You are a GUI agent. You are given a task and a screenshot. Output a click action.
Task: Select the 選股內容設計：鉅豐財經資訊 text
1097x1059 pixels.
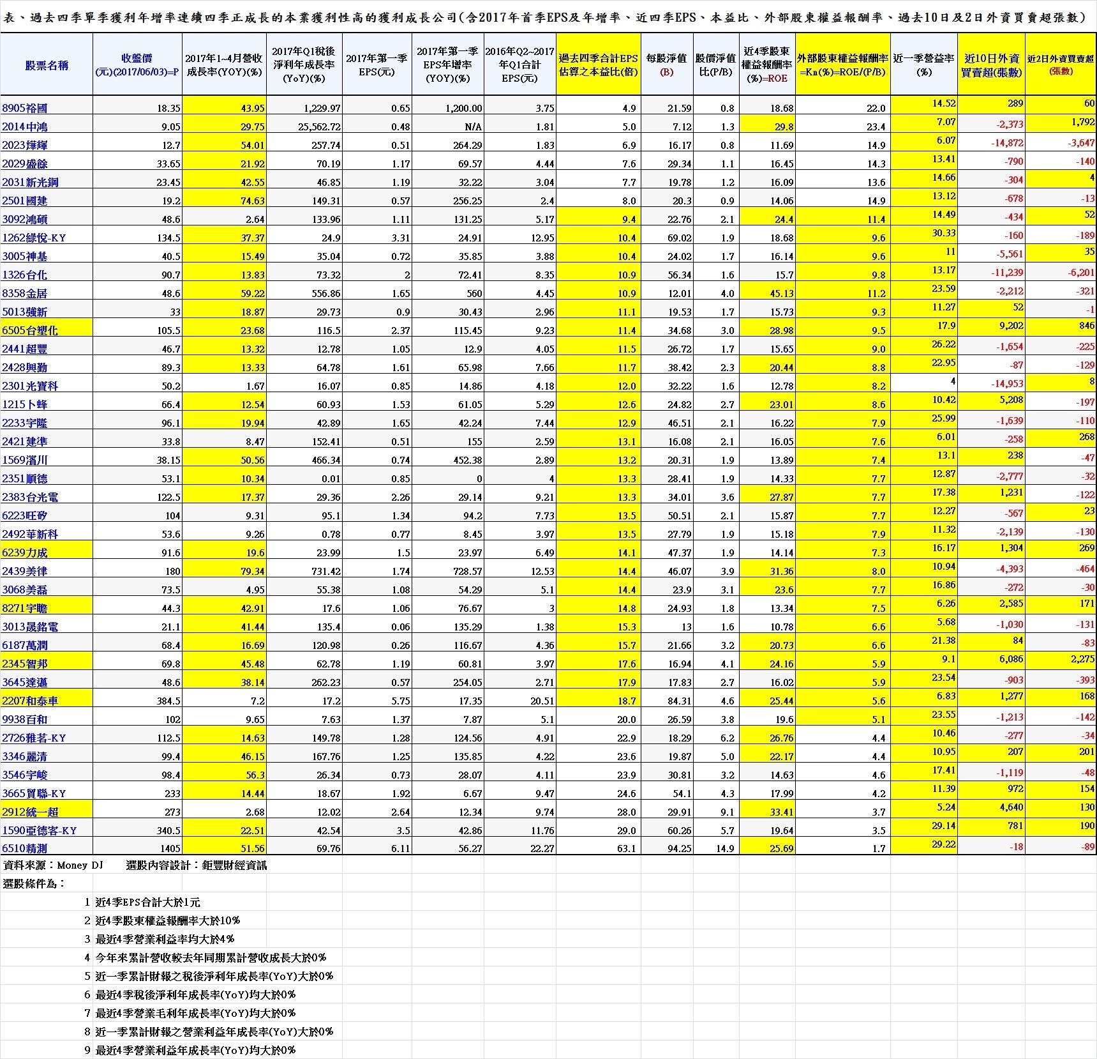[197, 865]
